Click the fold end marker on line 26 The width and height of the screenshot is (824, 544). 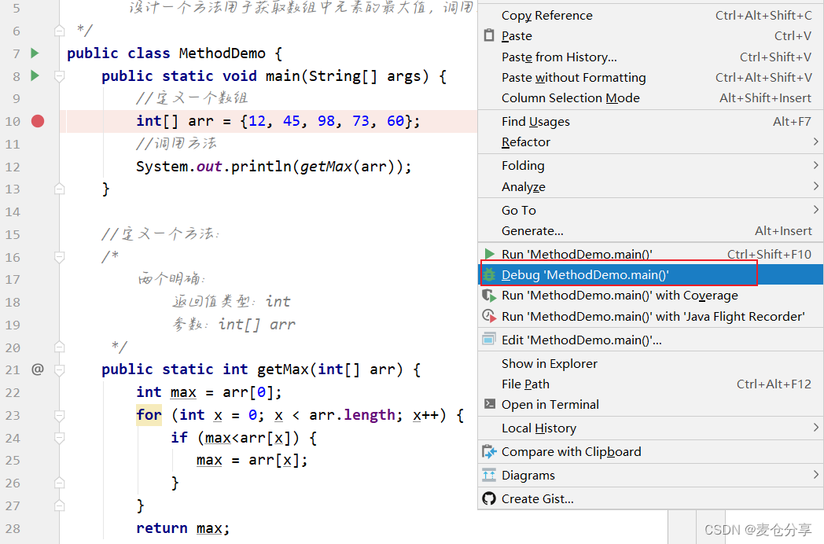coord(60,483)
